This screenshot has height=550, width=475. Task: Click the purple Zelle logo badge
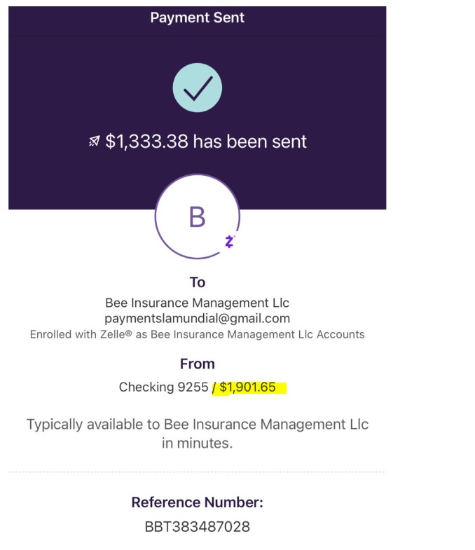click(x=229, y=242)
